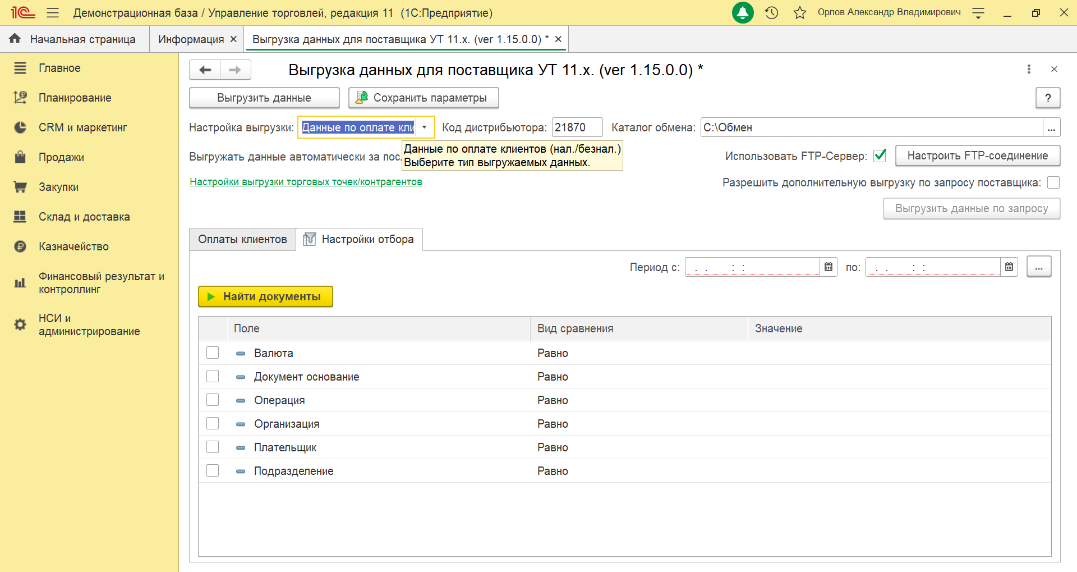This screenshot has height=572, width=1077.
Task: Select the Документ основание field text
Action: pyautogui.click(x=306, y=377)
